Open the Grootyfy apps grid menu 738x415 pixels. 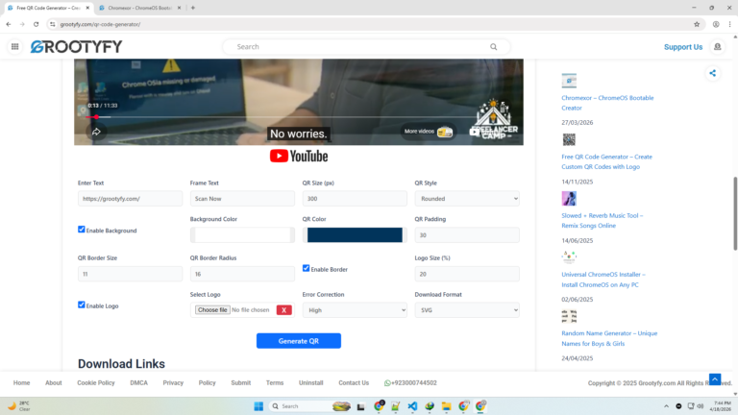click(15, 46)
